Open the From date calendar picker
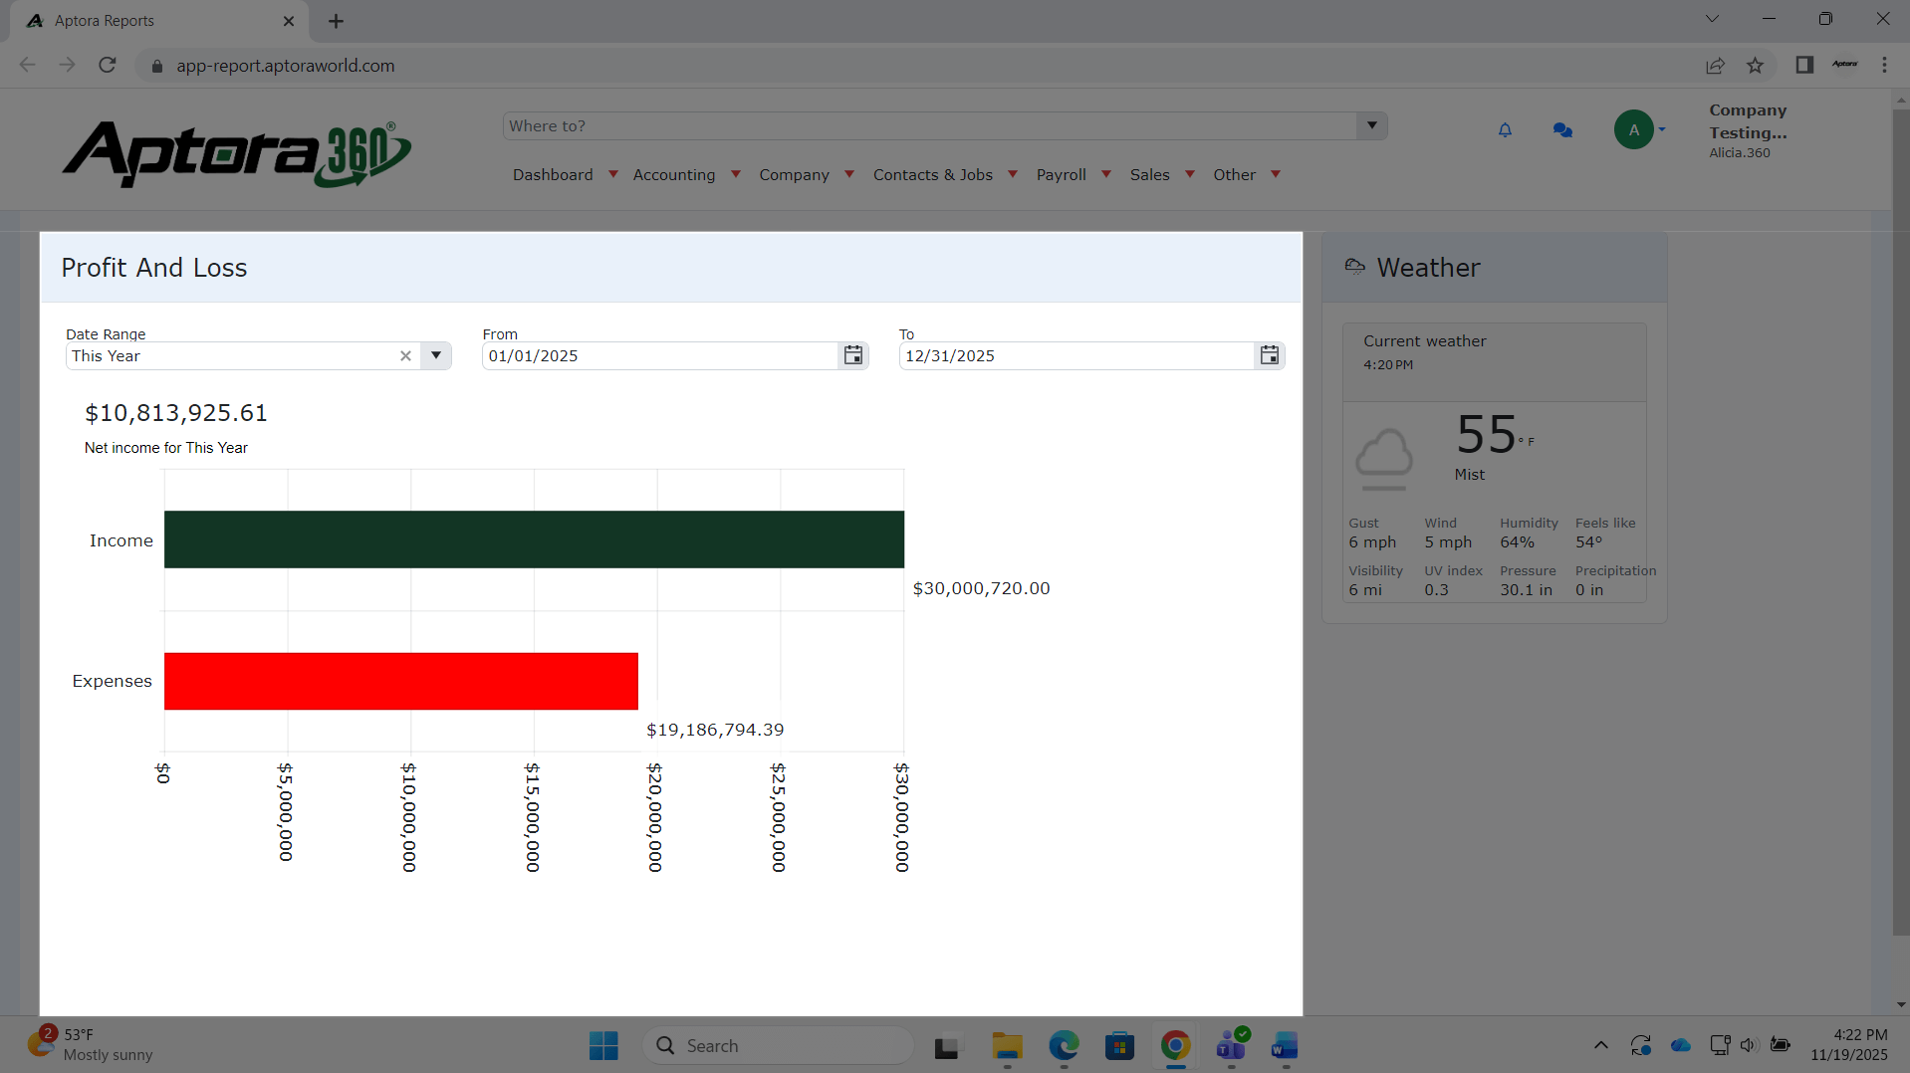Screen dimensions: 1910x1073 pyautogui.click(x=853, y=355)
